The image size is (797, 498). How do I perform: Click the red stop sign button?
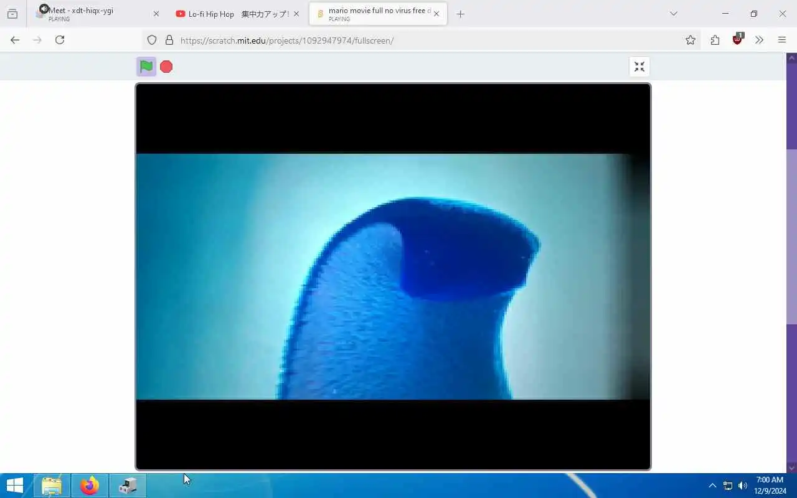[166, 67]
